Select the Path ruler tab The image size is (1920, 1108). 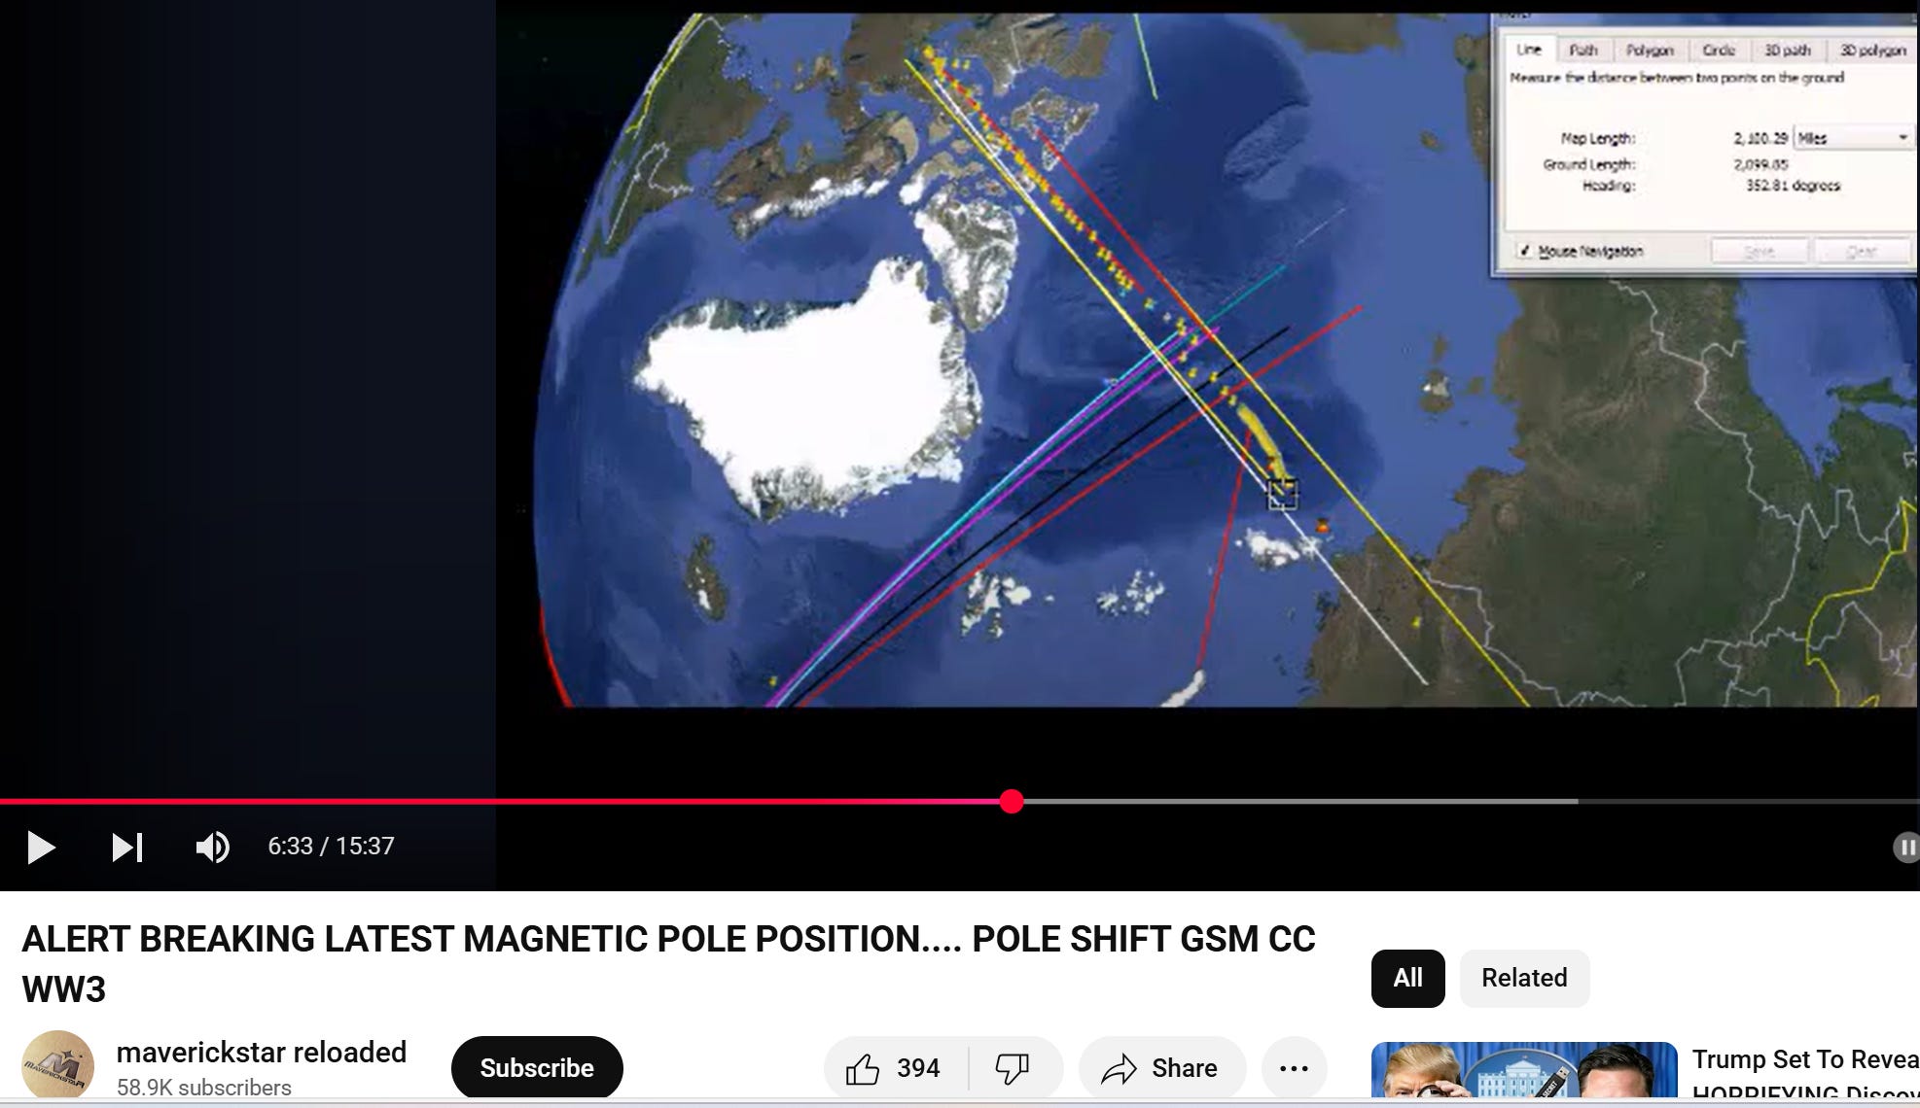[1582, 50]
